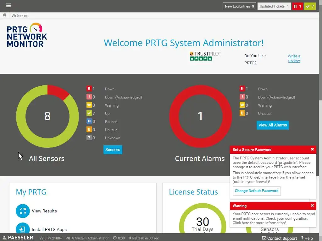
Task: Click the 'Unknown' label in sensors legend
Action: 113,138
